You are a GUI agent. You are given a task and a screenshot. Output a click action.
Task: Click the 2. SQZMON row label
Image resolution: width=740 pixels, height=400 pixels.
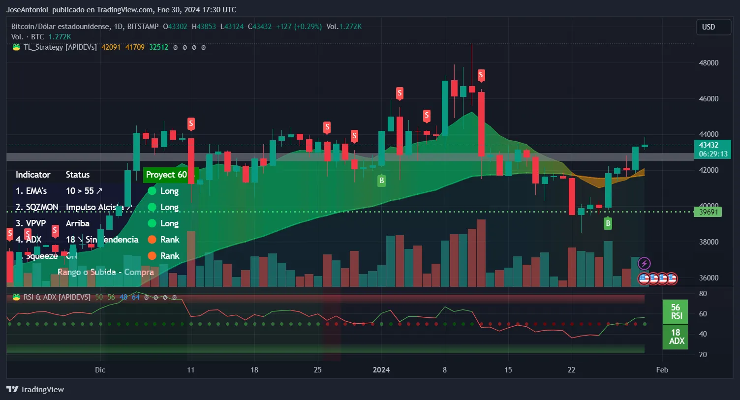click(37, 207)
